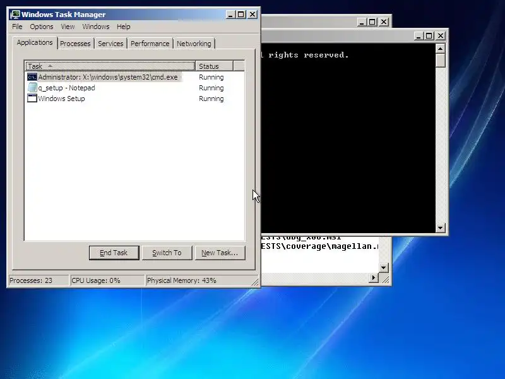
Task: Switch to the Performance tab
Action: coord(150,44)
